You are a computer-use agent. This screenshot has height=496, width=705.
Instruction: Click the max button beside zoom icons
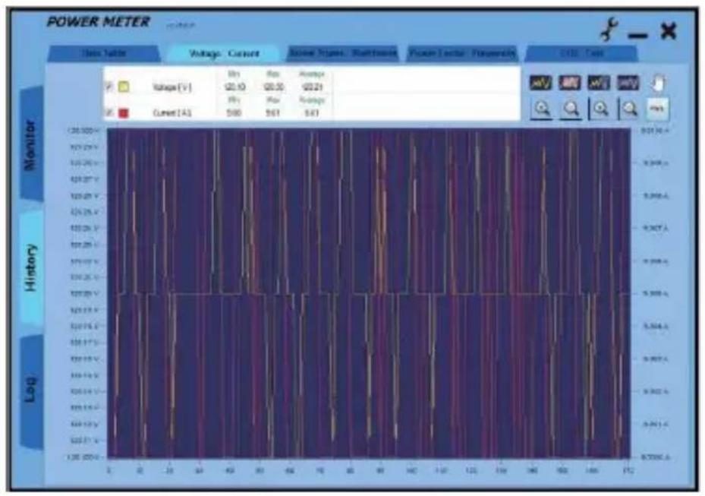657,109
